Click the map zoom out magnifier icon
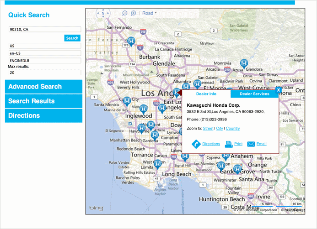 tap(124, 13)
